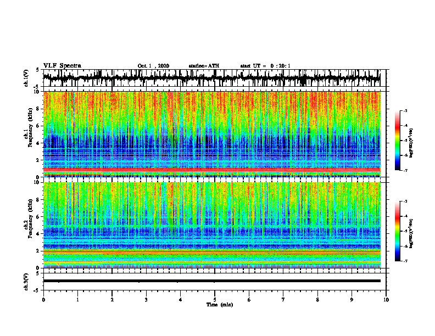Click the time axis tick label "5"

215,300
